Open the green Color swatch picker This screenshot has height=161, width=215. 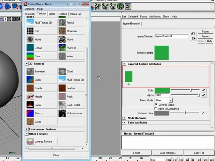coord(162,90)
